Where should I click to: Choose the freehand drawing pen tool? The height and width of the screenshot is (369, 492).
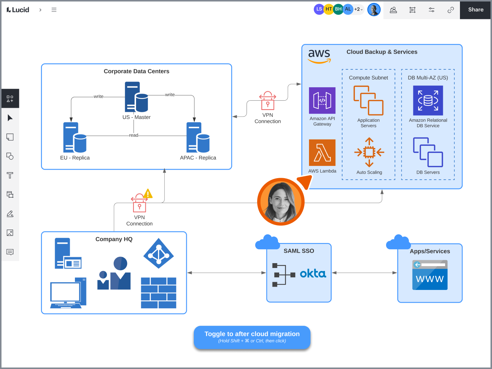pyautogui.click(x=10, y=214)
